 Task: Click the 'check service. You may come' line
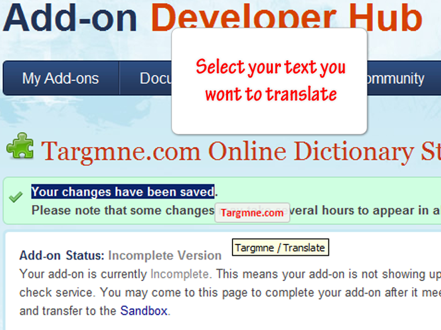(x=230, y=292)
